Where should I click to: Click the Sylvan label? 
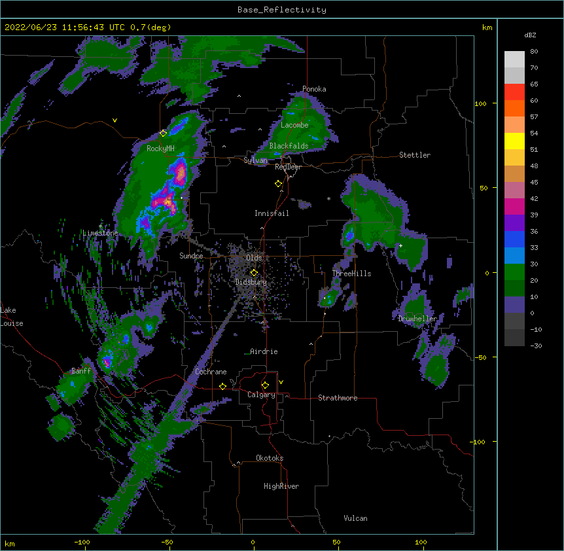pyautogui.click(x=255, y=160)
